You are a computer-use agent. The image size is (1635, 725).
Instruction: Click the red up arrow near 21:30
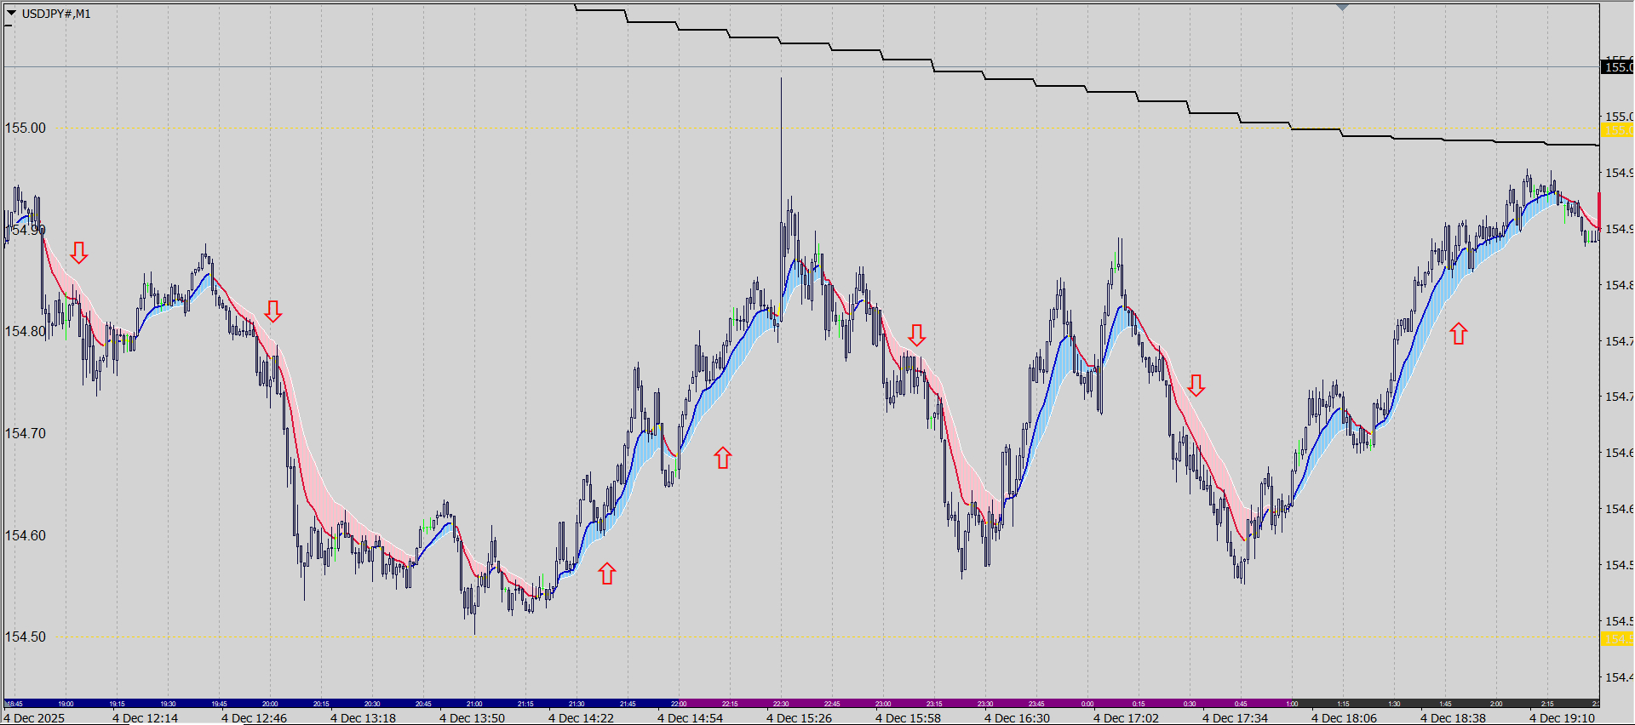point(606,574)
